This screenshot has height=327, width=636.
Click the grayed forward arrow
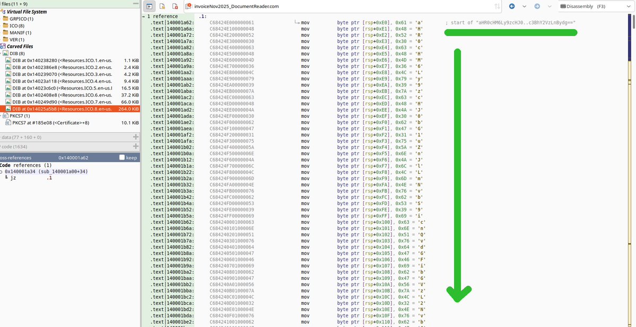point(537,6)
